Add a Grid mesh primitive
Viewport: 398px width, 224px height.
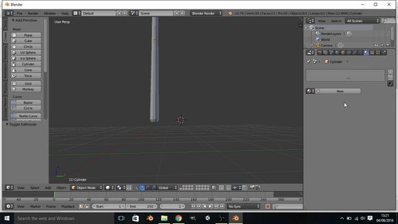point(26,83)
